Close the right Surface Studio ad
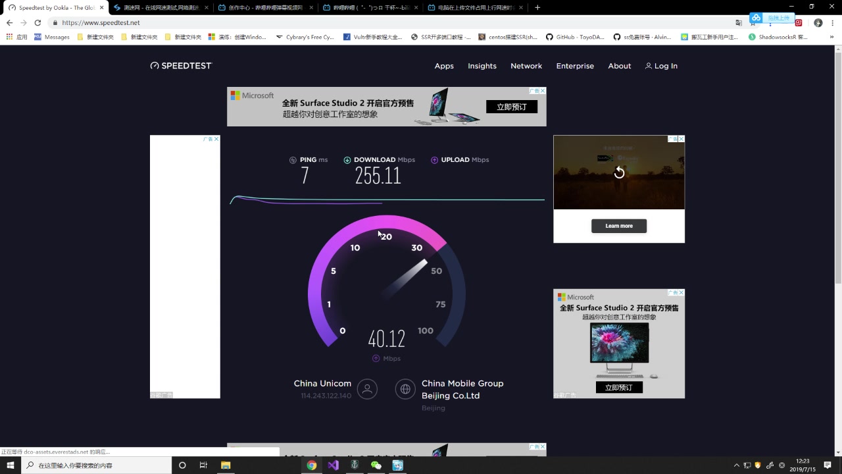Screen dimensions: 842x474 (x=681, y=292)
